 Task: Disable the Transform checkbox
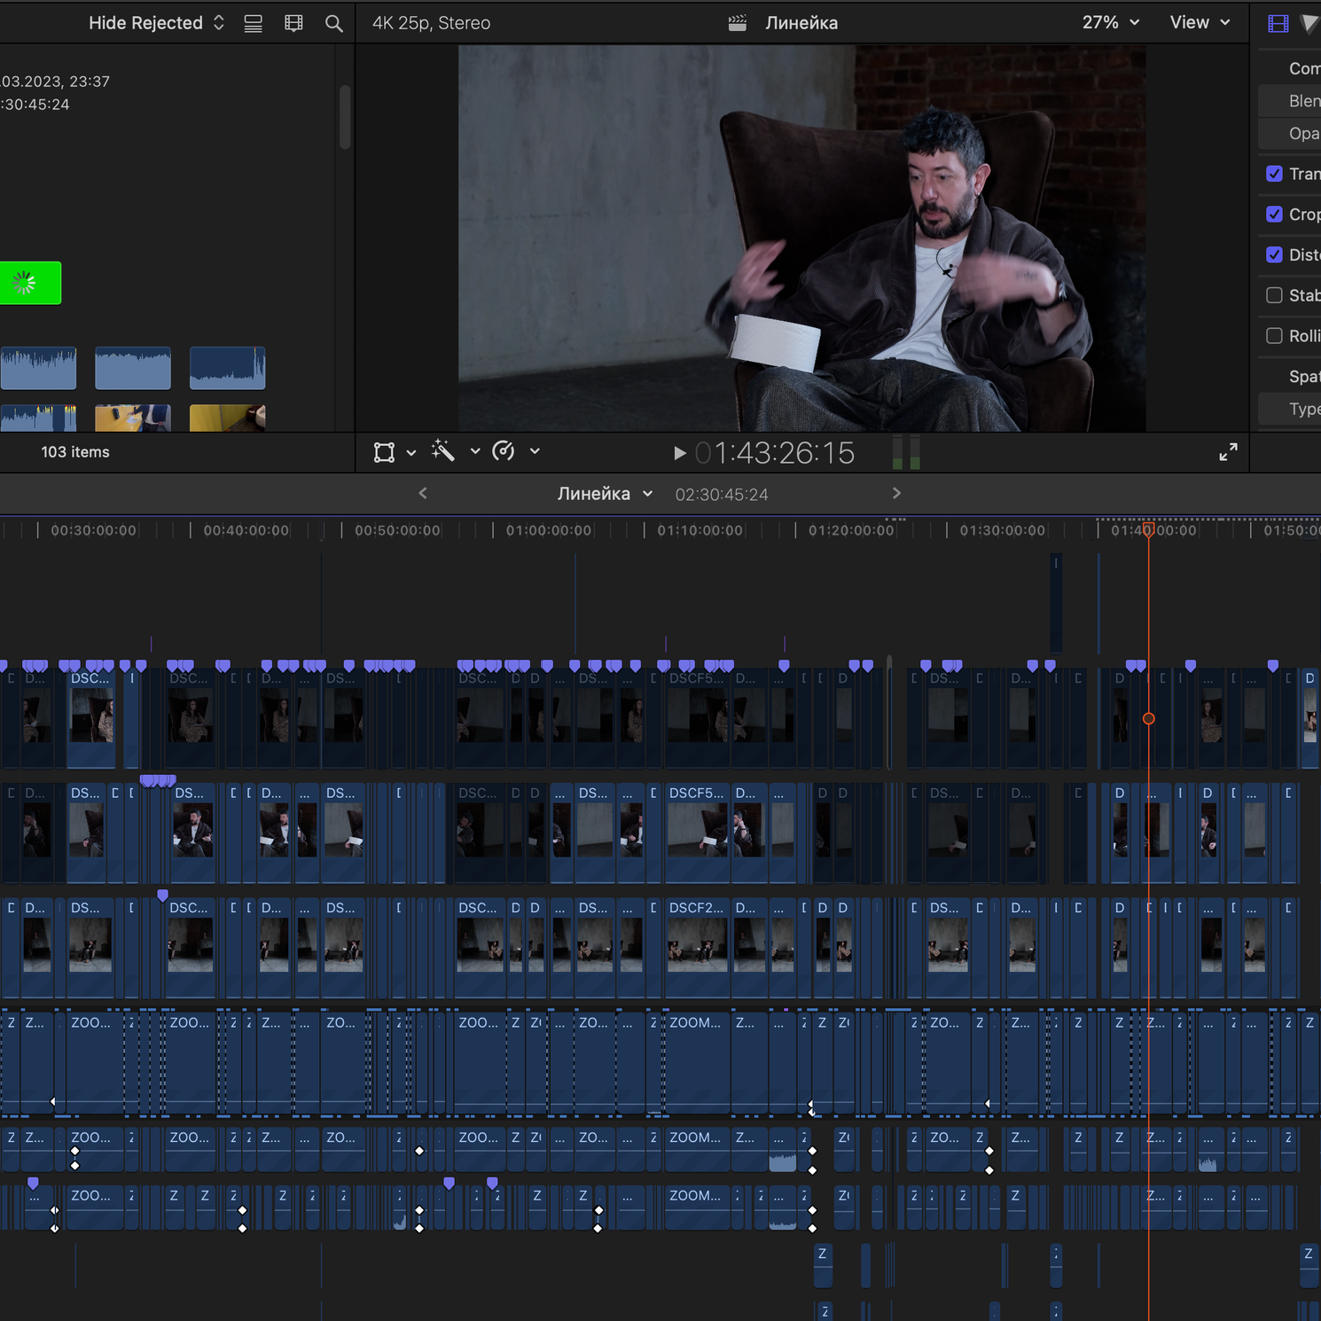coord(1274,174)
